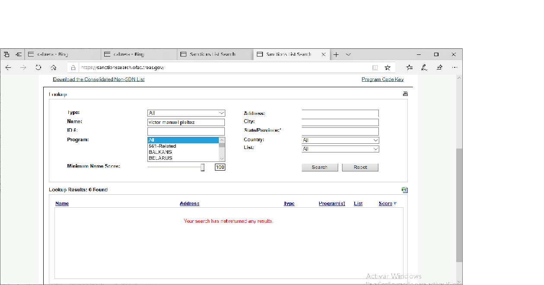Switch to the third Sanctions List Search tab
The width and height of the screenshot is (544, 285).
(214, 54)
